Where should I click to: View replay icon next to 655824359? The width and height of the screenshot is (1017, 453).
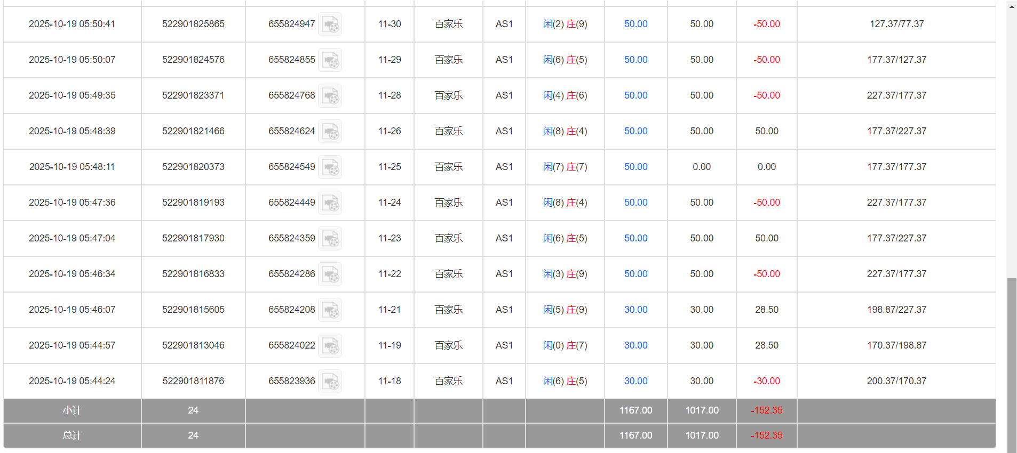(330, 239)
